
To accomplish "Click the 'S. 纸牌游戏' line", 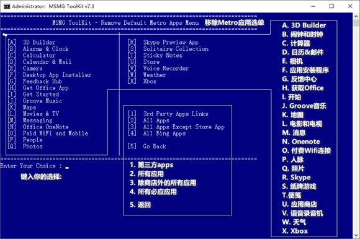I will (x=299, y=186).
